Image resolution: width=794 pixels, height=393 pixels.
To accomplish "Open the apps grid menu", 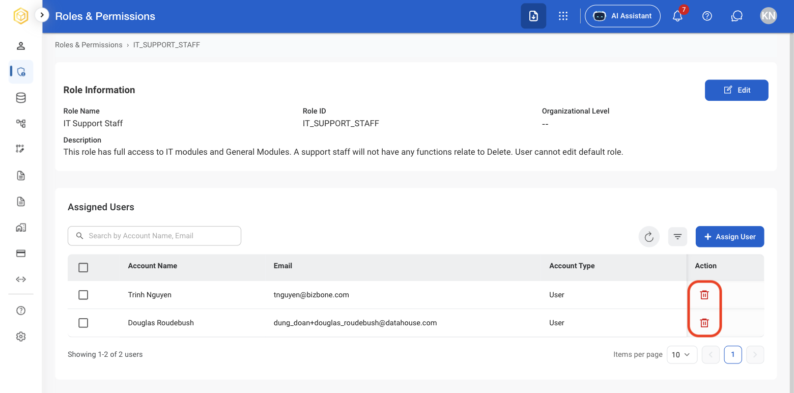I will (563, 16).
